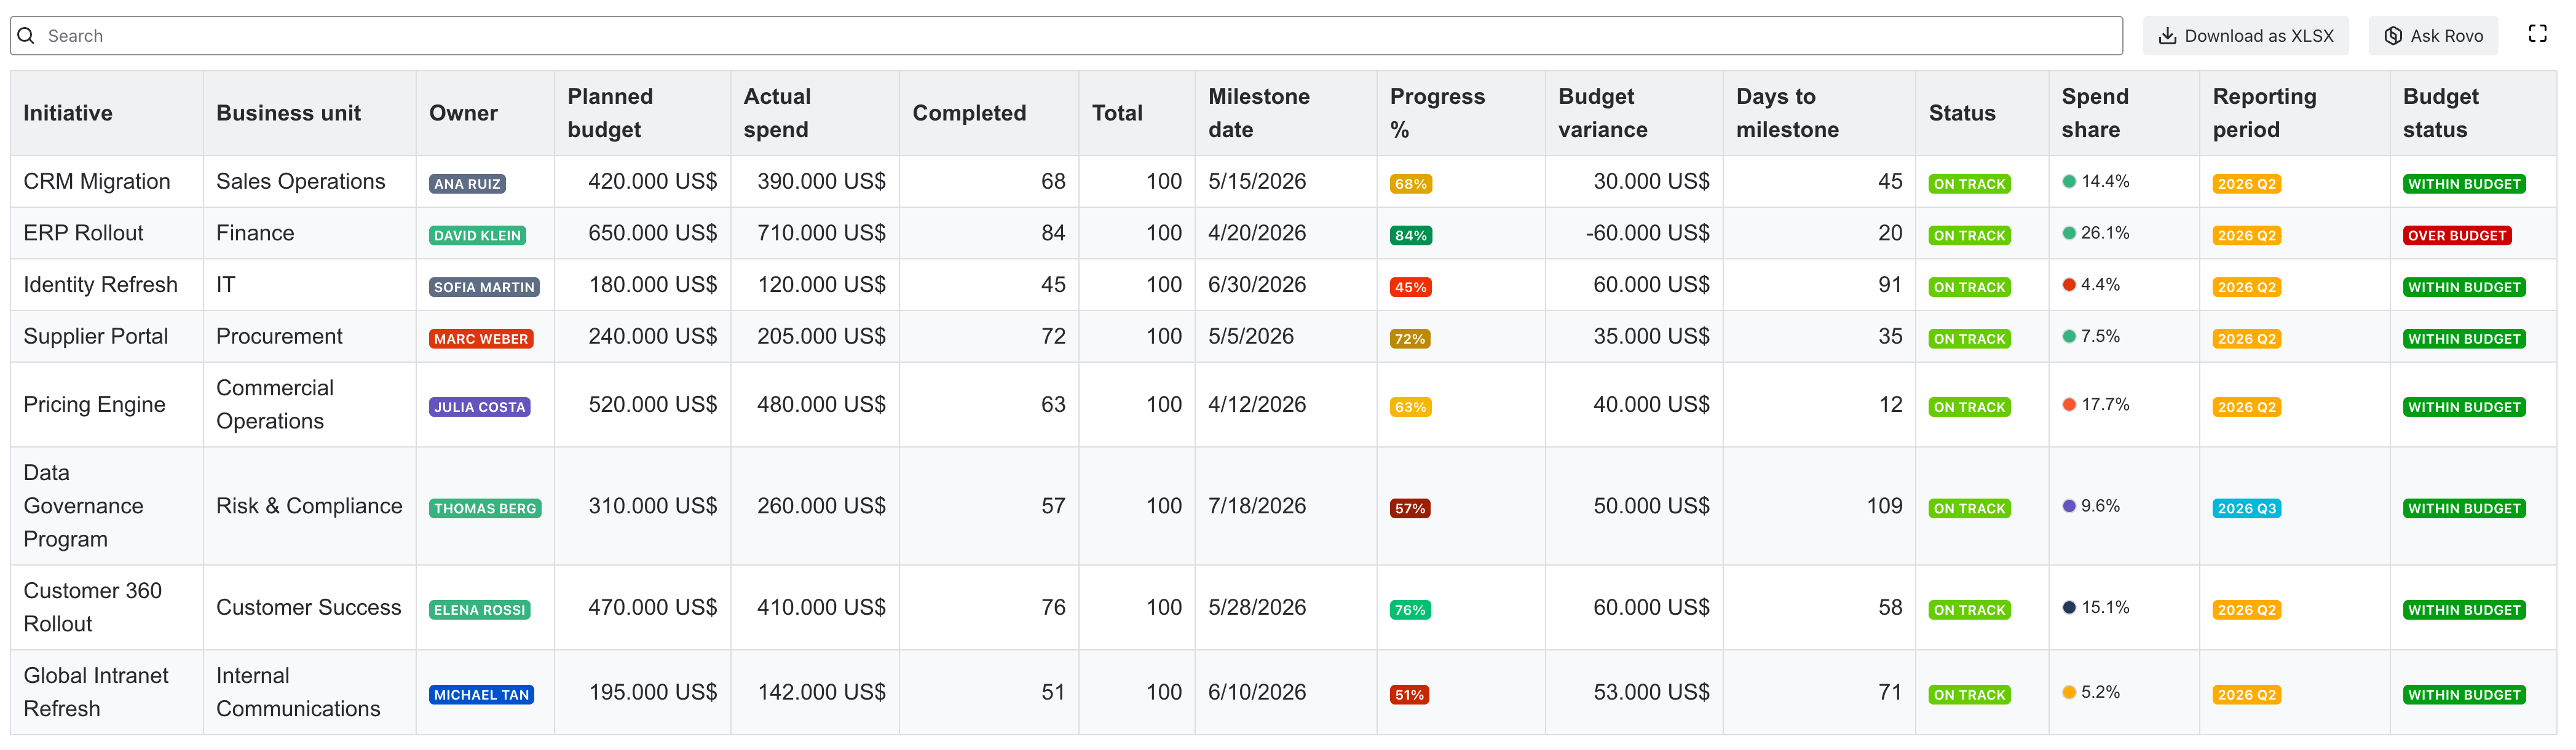Click the 7/18/2026 milestone date
The height and width of the screenshot is (750, 2576).
pyautogui.click(x=1257, y=506)
